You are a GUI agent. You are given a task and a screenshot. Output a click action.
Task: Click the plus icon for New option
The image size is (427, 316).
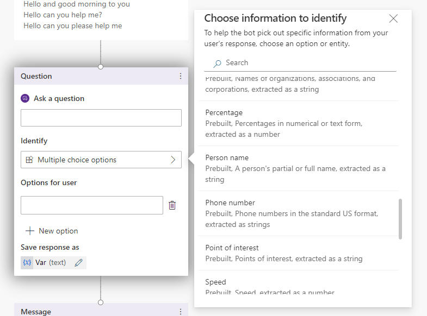tap(30, 231)
